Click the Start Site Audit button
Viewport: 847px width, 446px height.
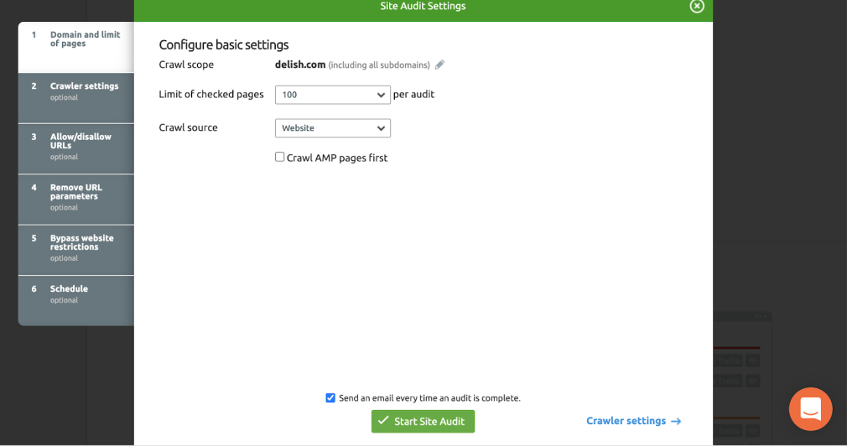[423, 421]
